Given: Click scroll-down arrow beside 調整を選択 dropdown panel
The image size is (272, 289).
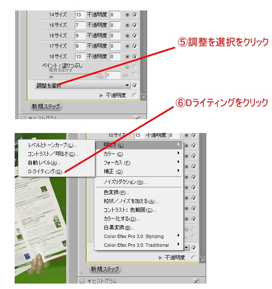Looking at the screenshot, I should [143, 97].
